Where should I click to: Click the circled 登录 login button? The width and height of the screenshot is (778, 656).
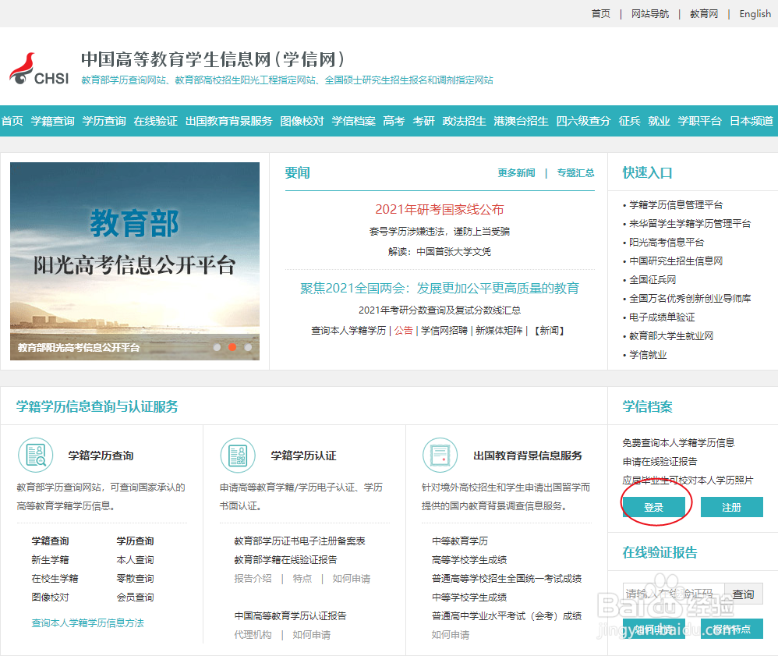tap(655, 506)
